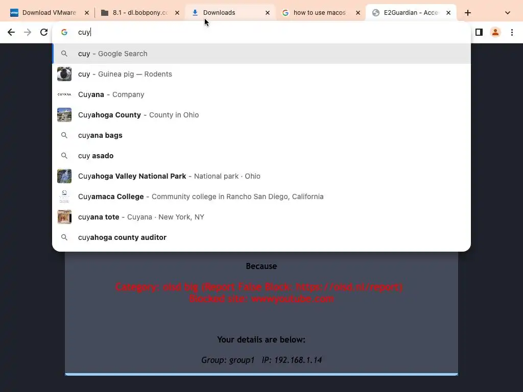Click the VMware favicon on first tab
This screenshot has width=523, height=392.
pyautogui.click(x=14, y=13)
